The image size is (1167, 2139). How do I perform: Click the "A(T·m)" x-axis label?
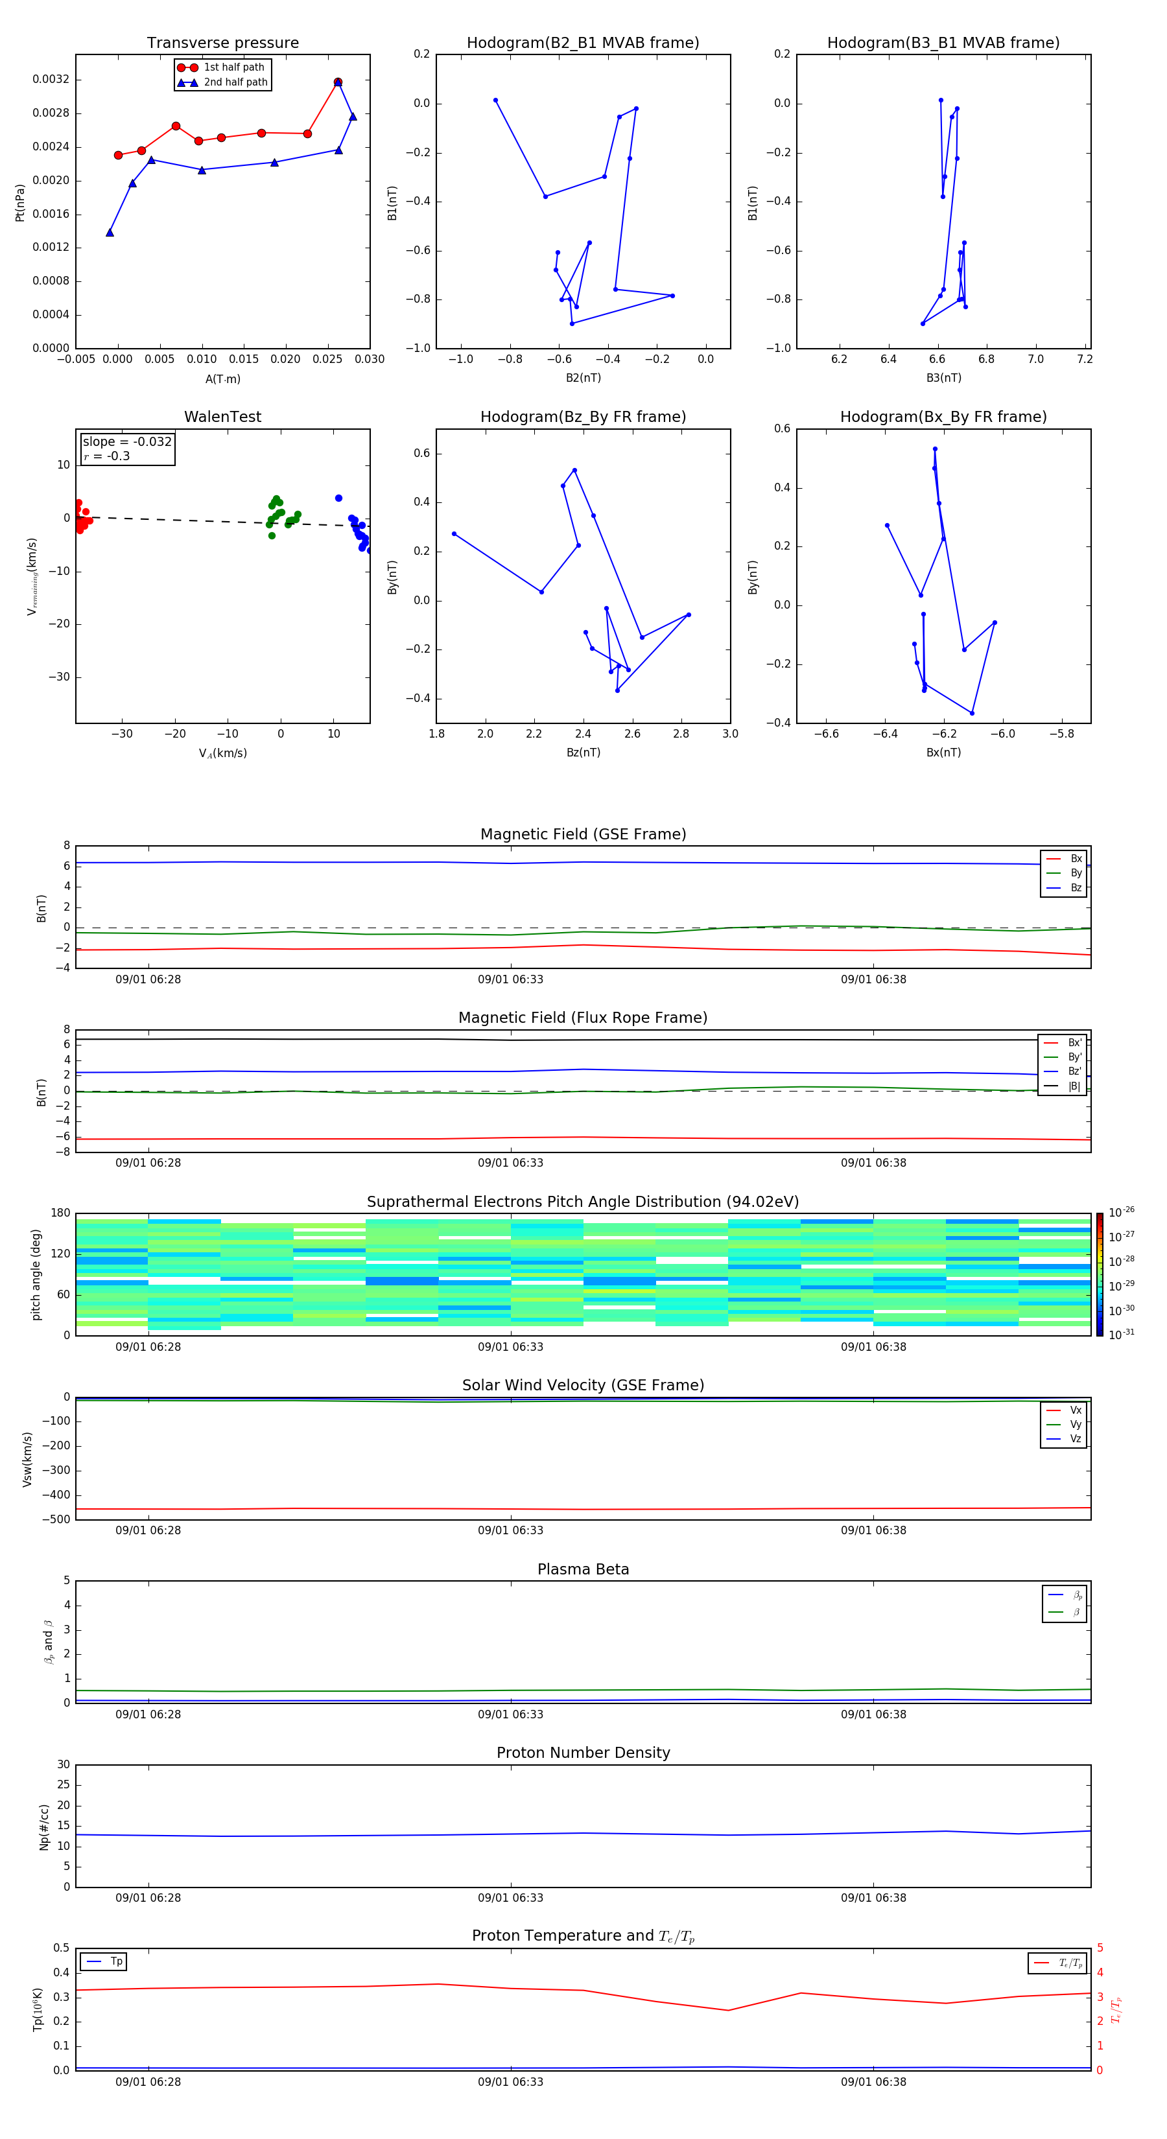point(222,379)
